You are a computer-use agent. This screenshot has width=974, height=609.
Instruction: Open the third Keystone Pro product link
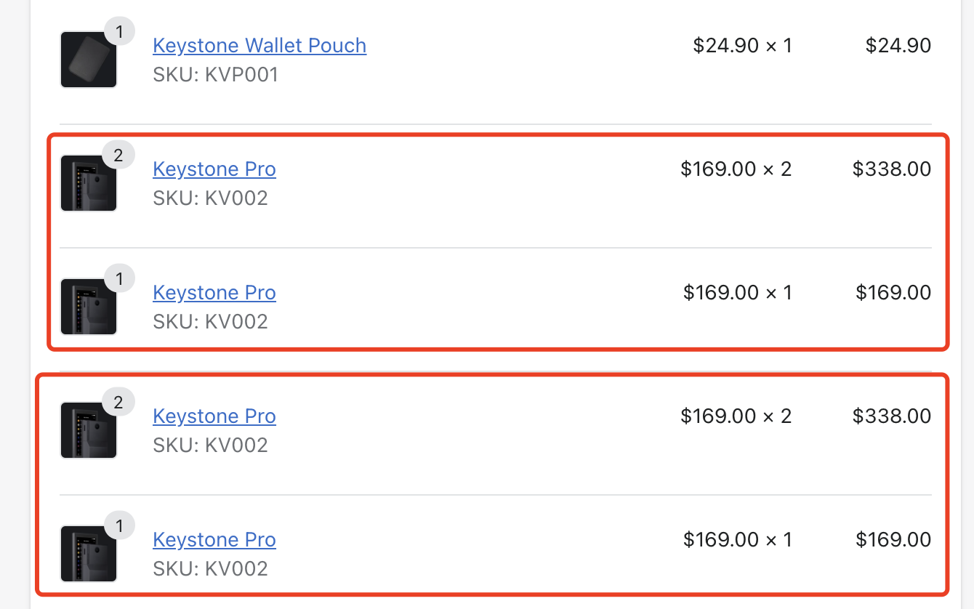coord(214,416)
